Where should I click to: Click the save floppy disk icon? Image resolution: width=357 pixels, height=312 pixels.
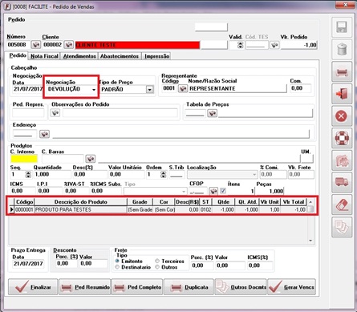tap(342, 27)
